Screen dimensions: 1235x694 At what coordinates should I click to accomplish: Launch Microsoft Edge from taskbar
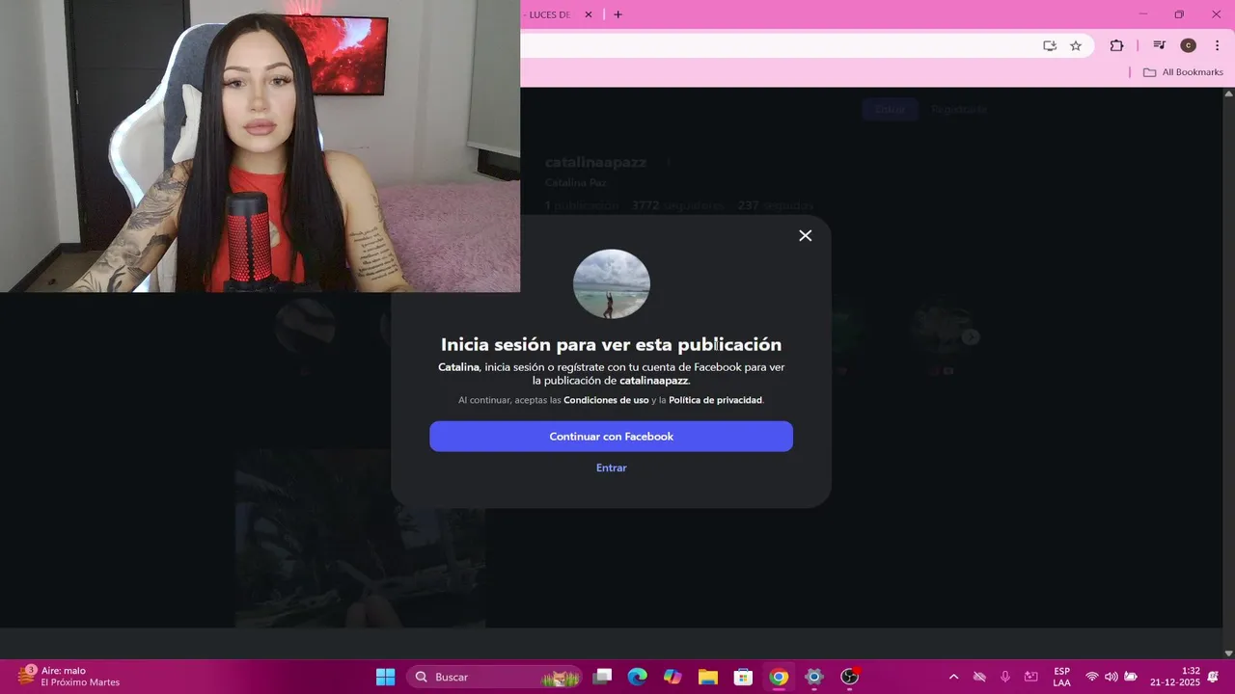click(638, 677)
